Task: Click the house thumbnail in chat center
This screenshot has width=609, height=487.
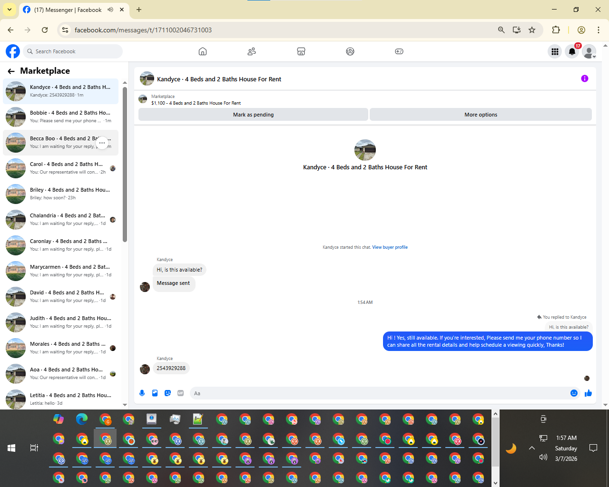Action: pyautogui.click(x=365, y=150)
